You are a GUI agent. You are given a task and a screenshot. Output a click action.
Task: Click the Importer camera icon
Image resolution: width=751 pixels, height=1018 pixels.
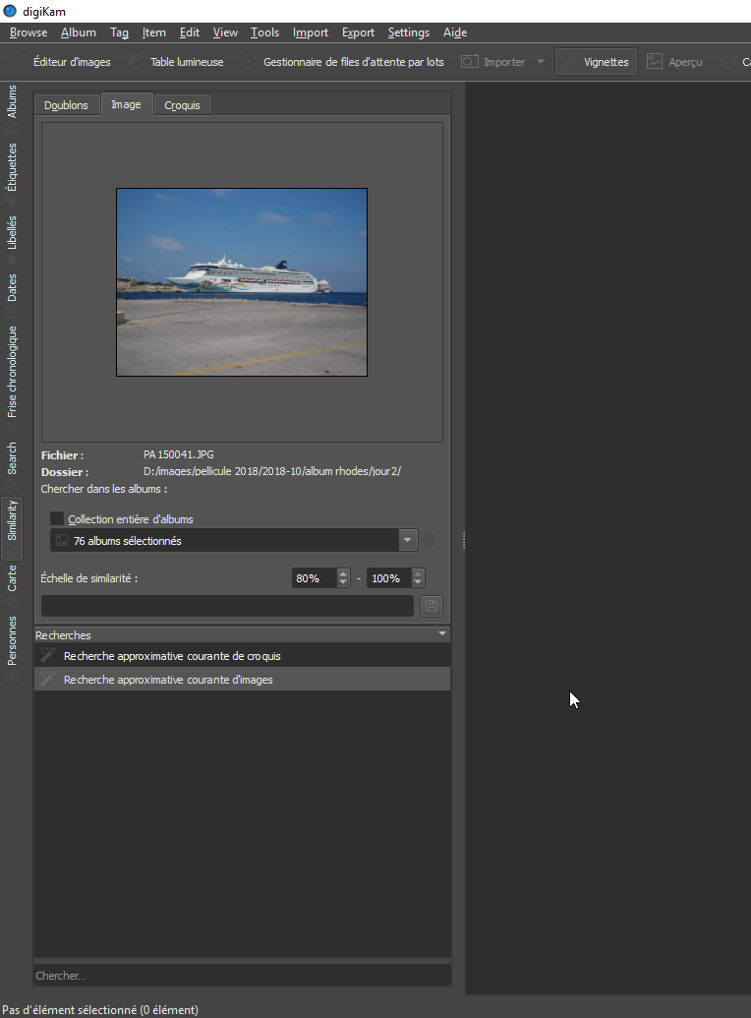click(x=470, y=62)
